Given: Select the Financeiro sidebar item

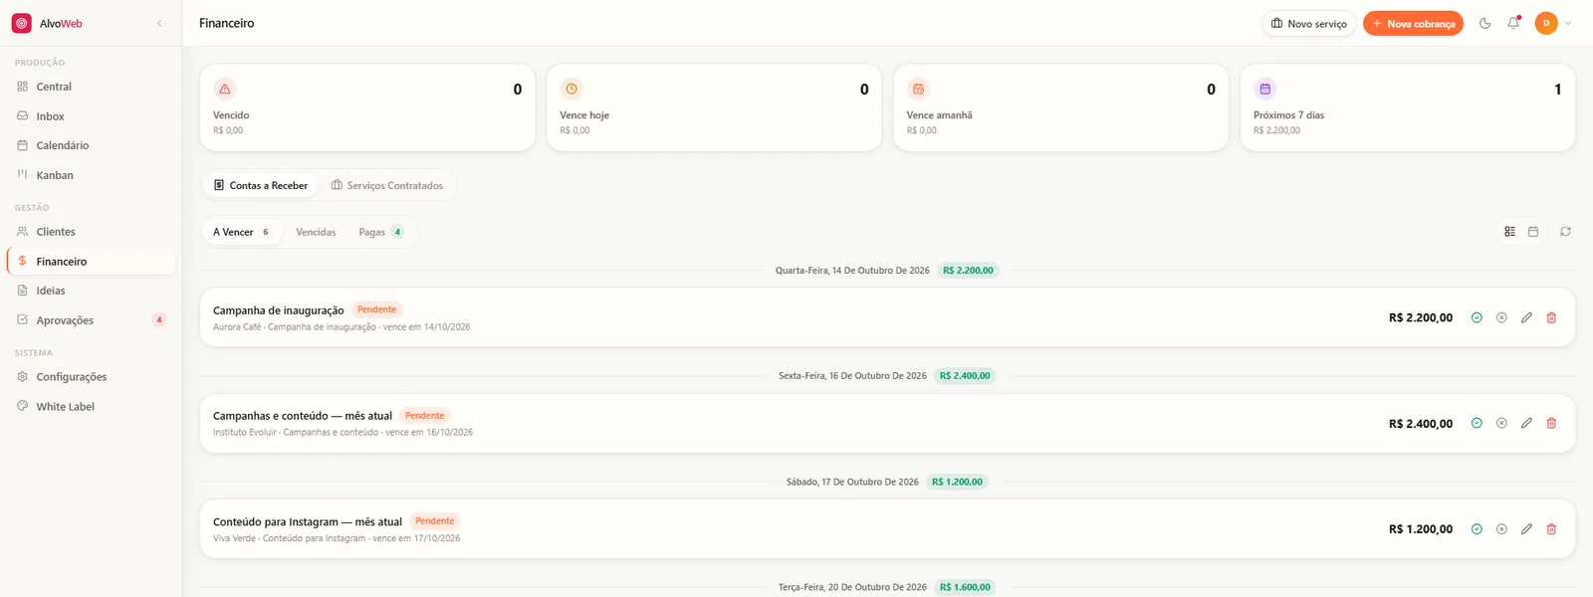Looking at the screenshot, I should click(91, 262).
